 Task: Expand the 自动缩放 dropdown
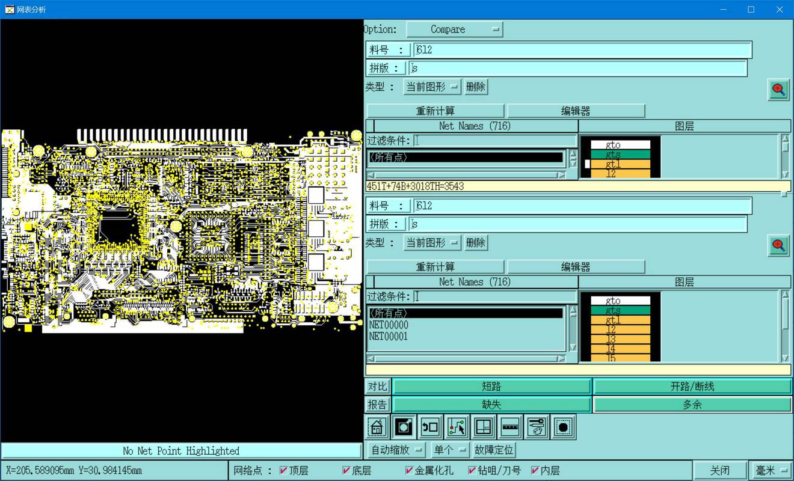[x=397, y=450]
